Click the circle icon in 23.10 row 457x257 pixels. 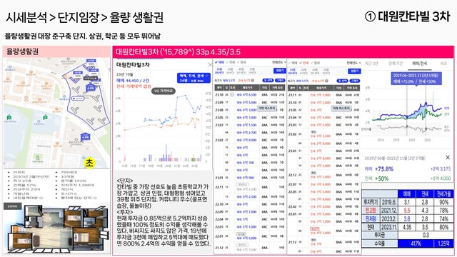pos(232,95)
